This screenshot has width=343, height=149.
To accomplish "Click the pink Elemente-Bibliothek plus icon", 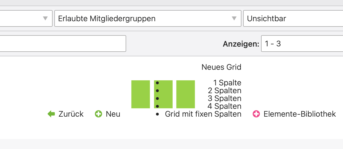I will (256, 114).
